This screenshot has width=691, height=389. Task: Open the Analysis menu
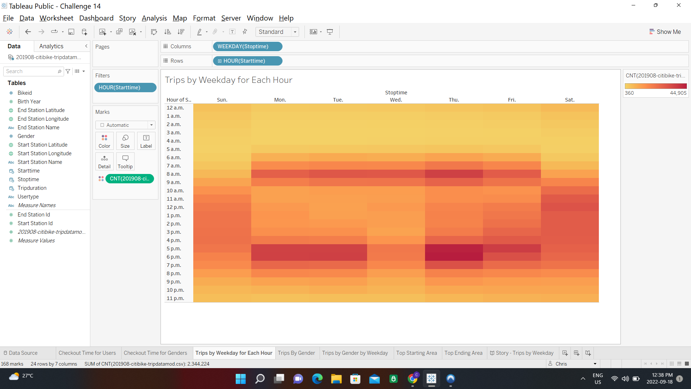pyautogui.click(x=154, y=18)
